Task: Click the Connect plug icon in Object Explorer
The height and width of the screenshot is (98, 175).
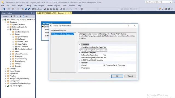Action: pos(11,16)
